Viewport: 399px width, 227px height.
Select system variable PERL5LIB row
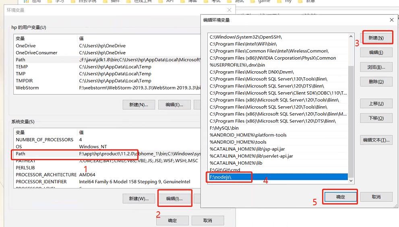(x=107, y=168)
